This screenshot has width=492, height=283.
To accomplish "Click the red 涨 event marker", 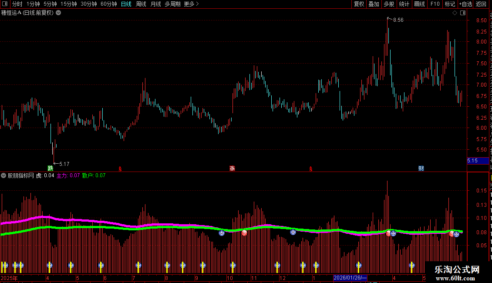I will (232, 168).
